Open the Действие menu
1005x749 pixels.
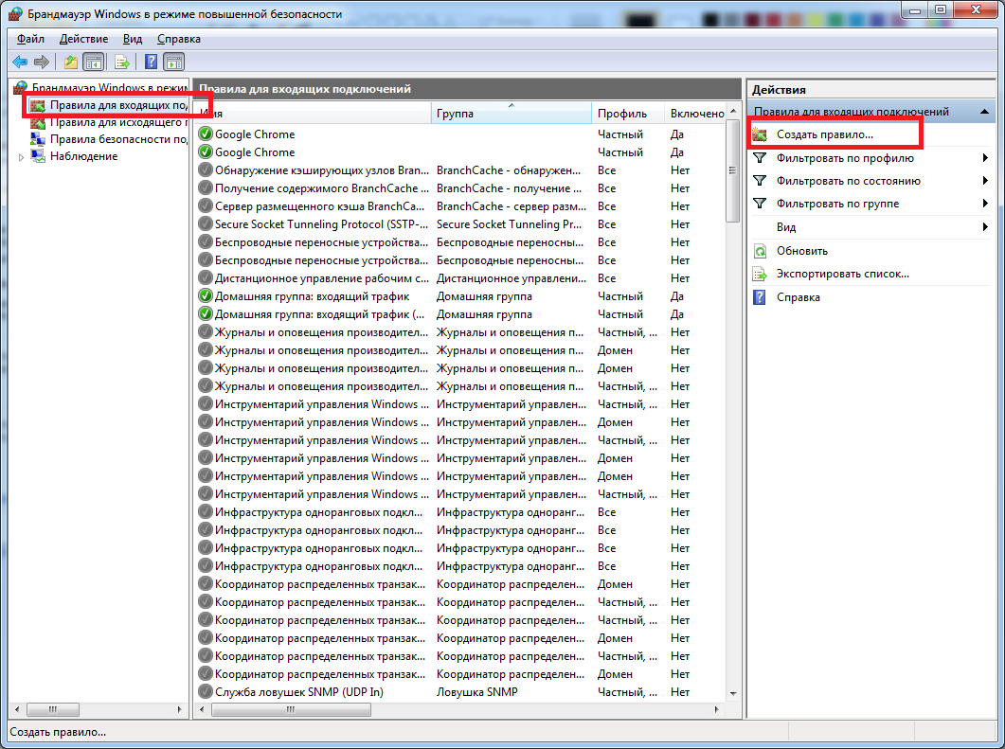click(83, 39)
